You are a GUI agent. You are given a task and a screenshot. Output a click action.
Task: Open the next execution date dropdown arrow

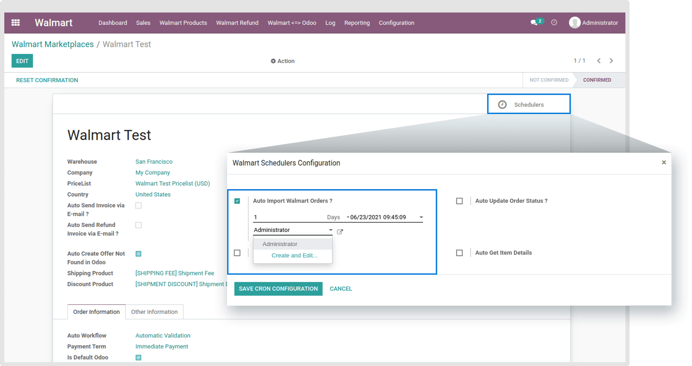click(421, 217)
